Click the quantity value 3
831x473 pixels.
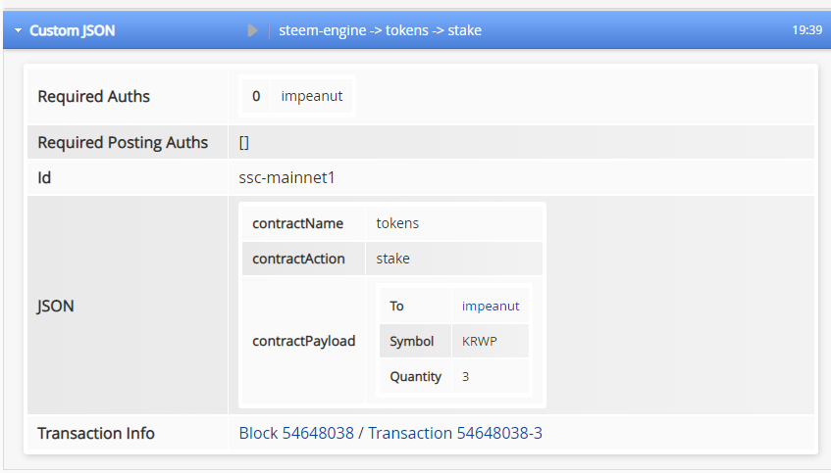point(465,377)
